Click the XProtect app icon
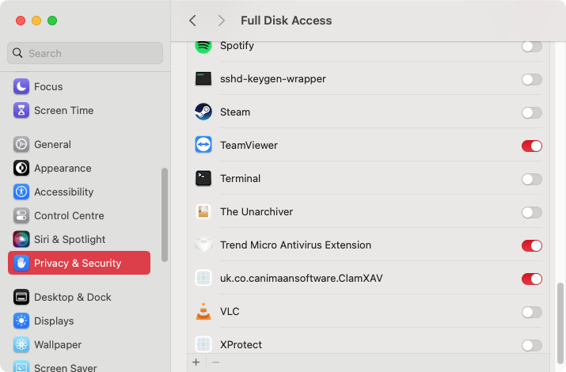The height and width of the screenshot is (372, 566). (203, 344)
